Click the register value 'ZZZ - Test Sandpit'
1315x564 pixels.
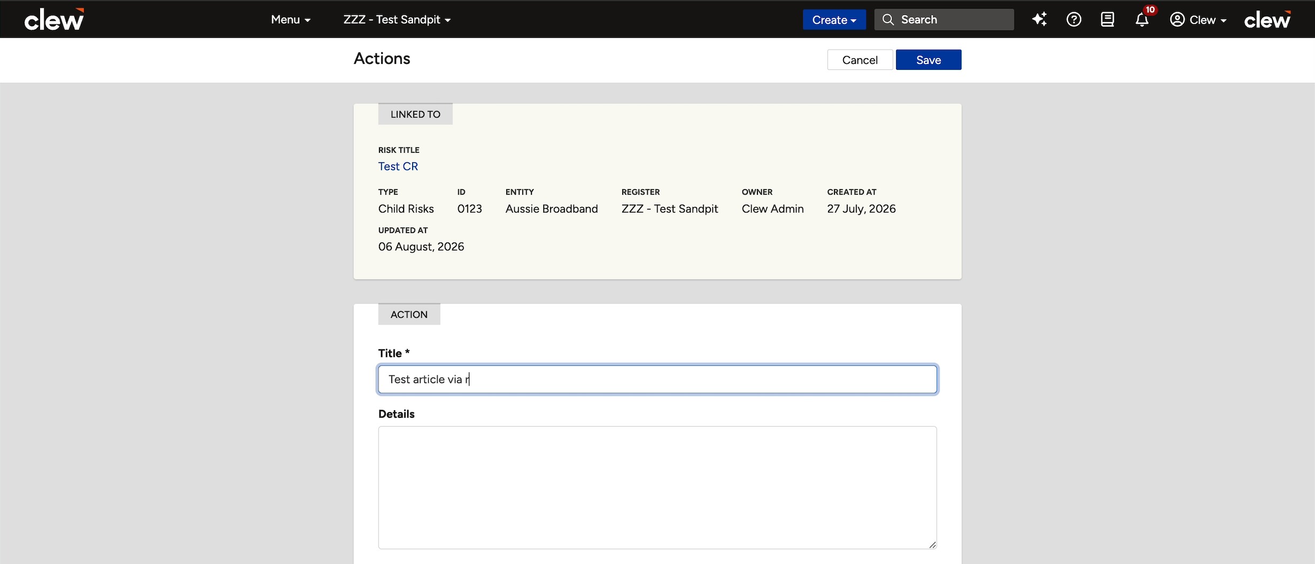click(669, 209)
